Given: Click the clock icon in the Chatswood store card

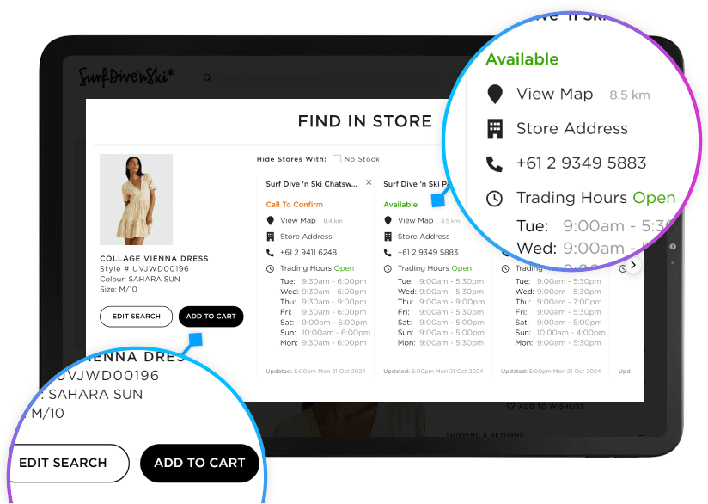Looking at the screenshot, I should 270,268.
